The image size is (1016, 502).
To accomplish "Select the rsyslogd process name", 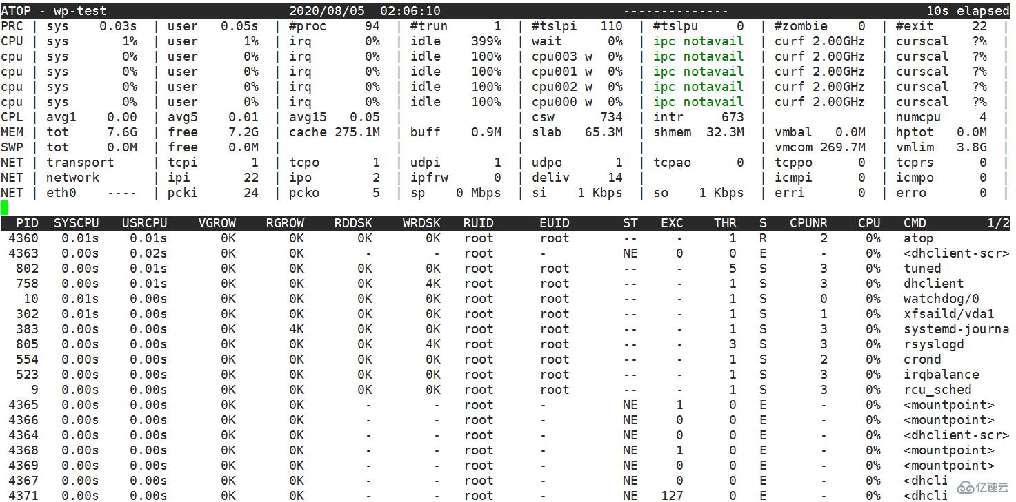I will point(934,344).
